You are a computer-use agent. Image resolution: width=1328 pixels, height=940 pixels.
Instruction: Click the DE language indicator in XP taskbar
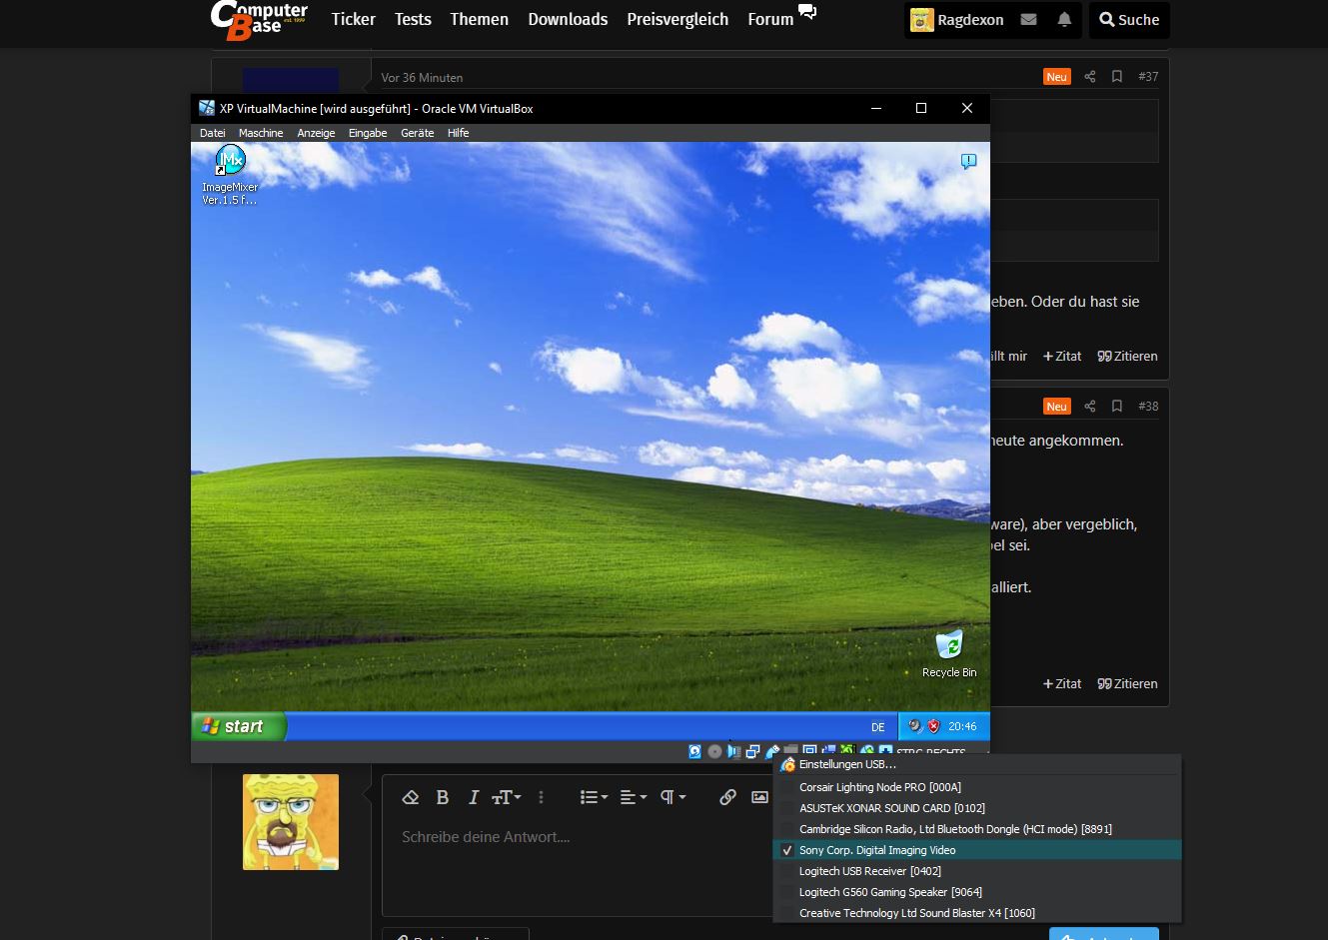tap(877, 727)
